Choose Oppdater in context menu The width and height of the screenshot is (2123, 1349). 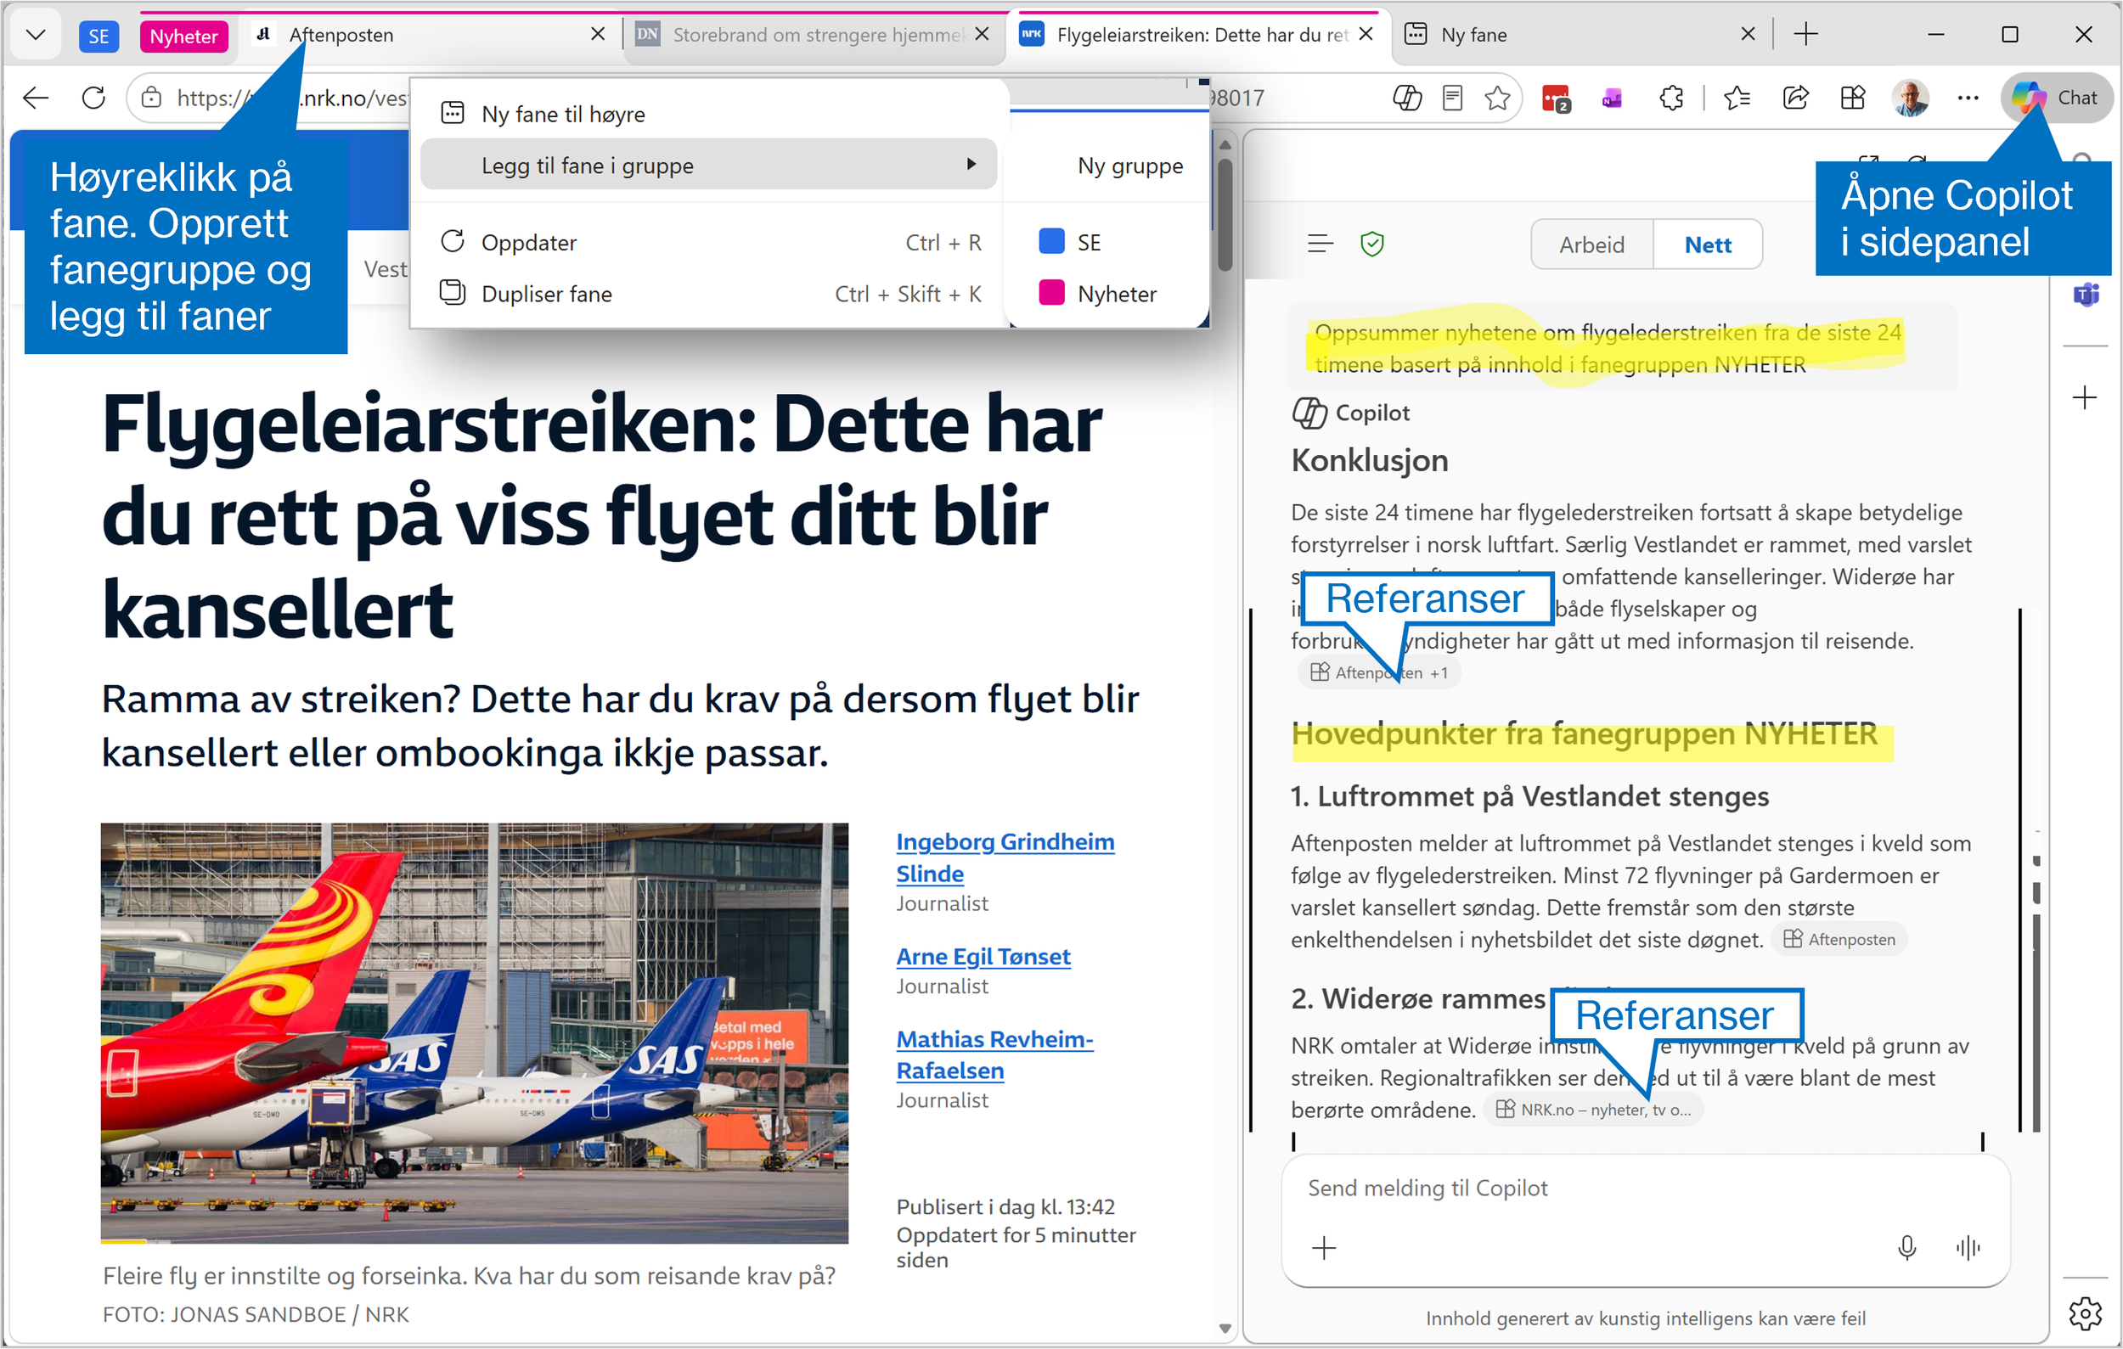(710, 242)
